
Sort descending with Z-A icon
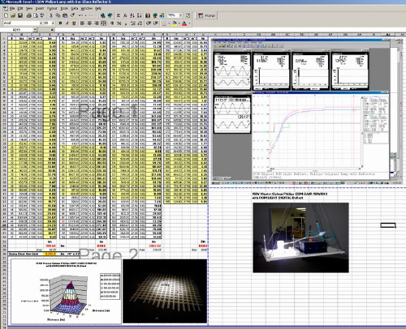(x=139, y=15)
